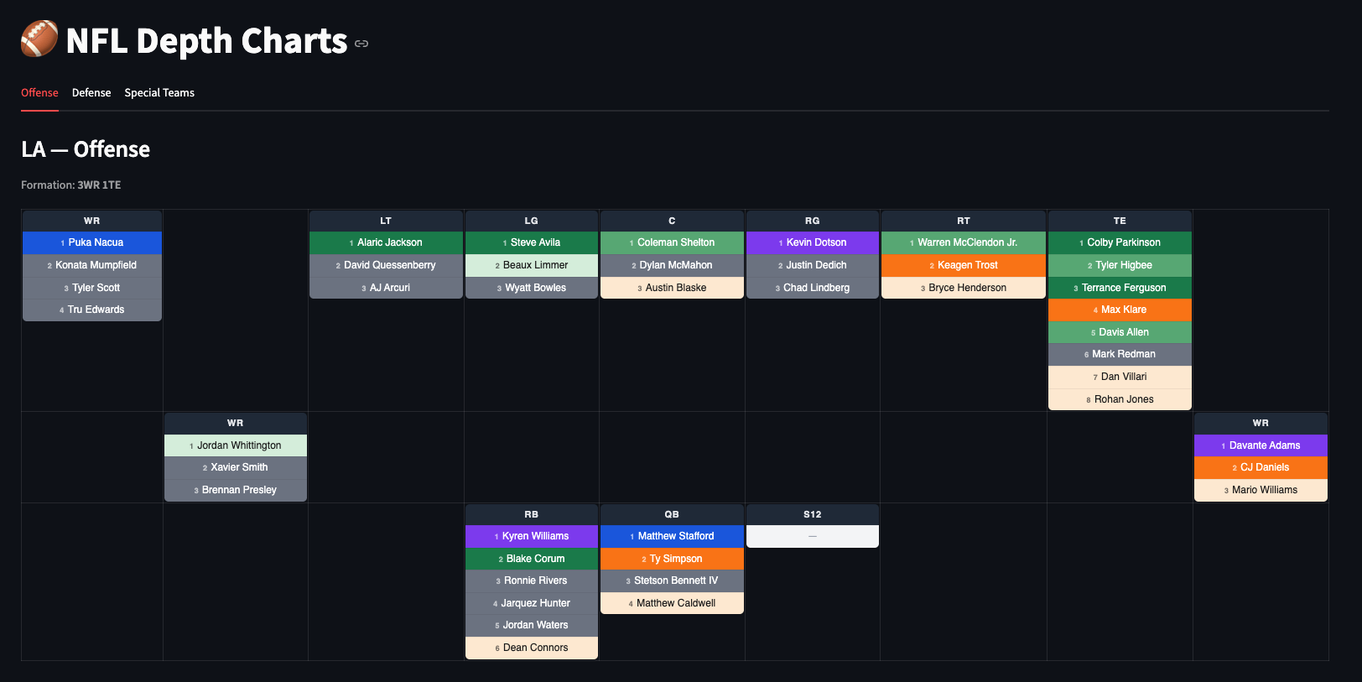Image resolution: width=1362 pixels, height=682 pixels.
Task: Click Dean Connors at bottom of RB
Action: (x=532, y=648)
